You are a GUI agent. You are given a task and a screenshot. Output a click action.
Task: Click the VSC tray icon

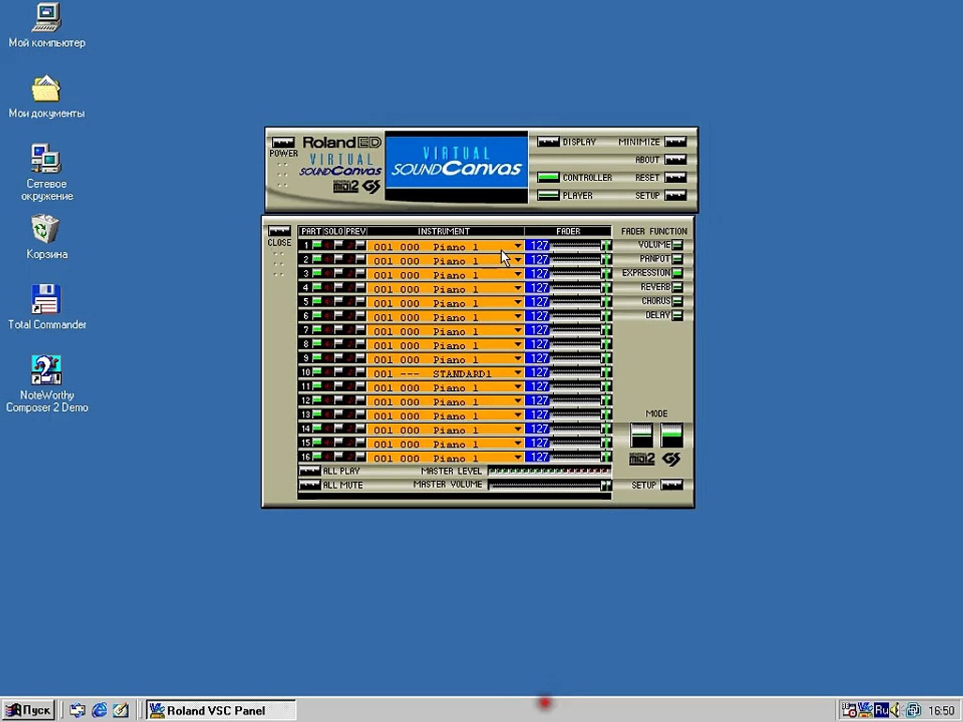865,710
